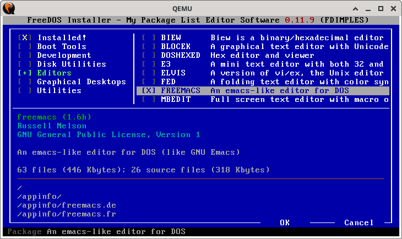Click 'Hex editor and viewer' description
402x239 pixels.
pyautogui.click(x=262, y=55)
